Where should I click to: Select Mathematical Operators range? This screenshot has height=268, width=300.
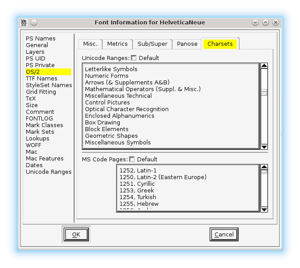click(x=143, y=89)
